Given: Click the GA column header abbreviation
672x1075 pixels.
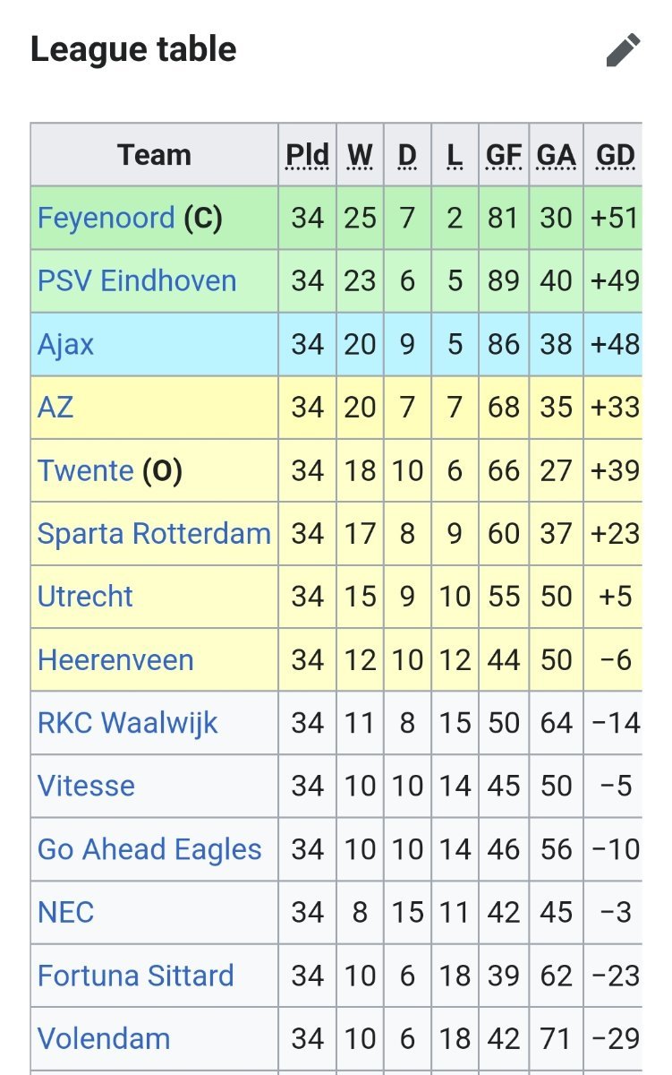Looking at the screenshot, I should click(557, 155).
